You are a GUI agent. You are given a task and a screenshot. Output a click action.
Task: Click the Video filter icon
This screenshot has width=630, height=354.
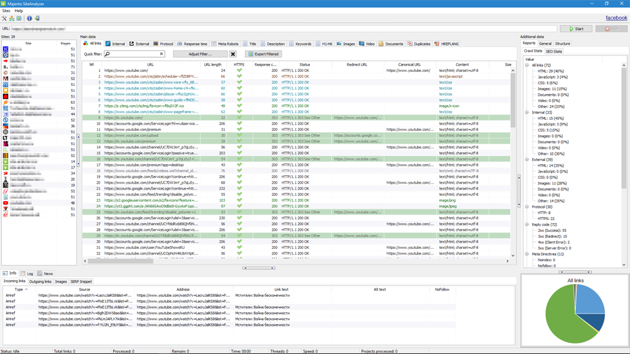coord(362,44)
